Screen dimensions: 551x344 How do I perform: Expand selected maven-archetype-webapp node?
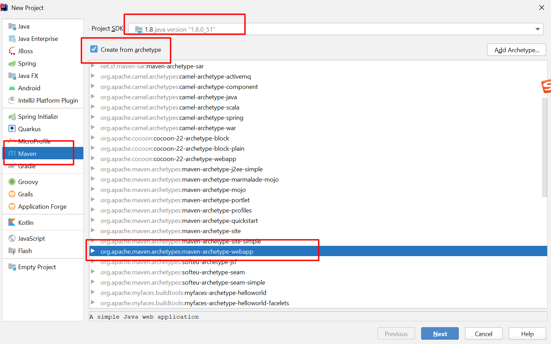[x=93, y=251]
